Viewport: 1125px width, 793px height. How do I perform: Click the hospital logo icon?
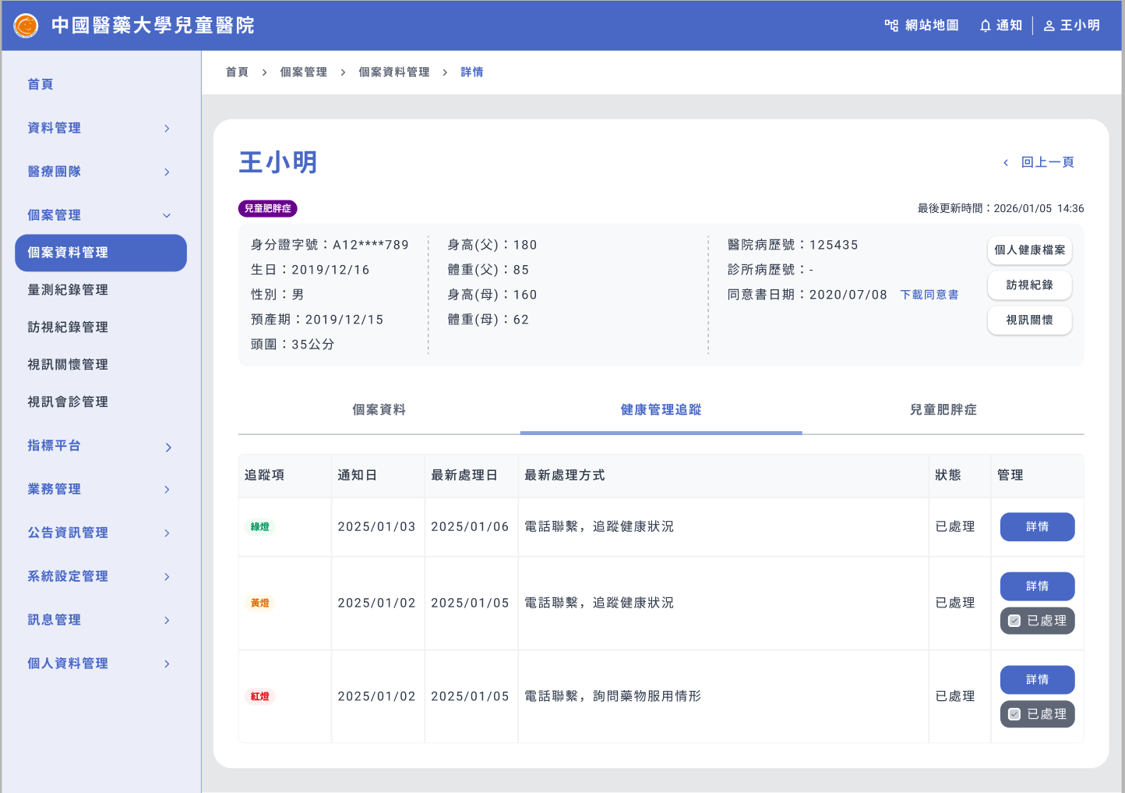click(26, 26)
